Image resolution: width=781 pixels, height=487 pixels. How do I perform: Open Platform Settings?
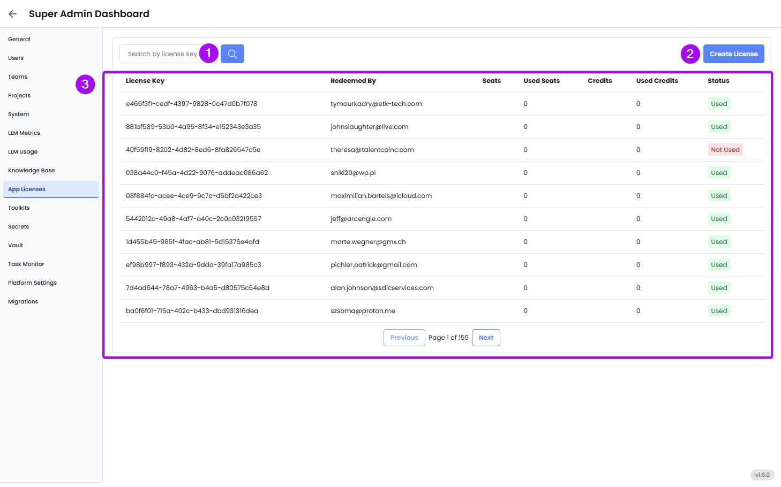coord(32,283)
